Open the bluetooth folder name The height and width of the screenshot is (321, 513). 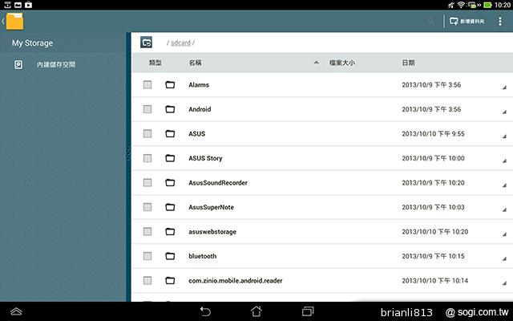click(x=203, y=256)
